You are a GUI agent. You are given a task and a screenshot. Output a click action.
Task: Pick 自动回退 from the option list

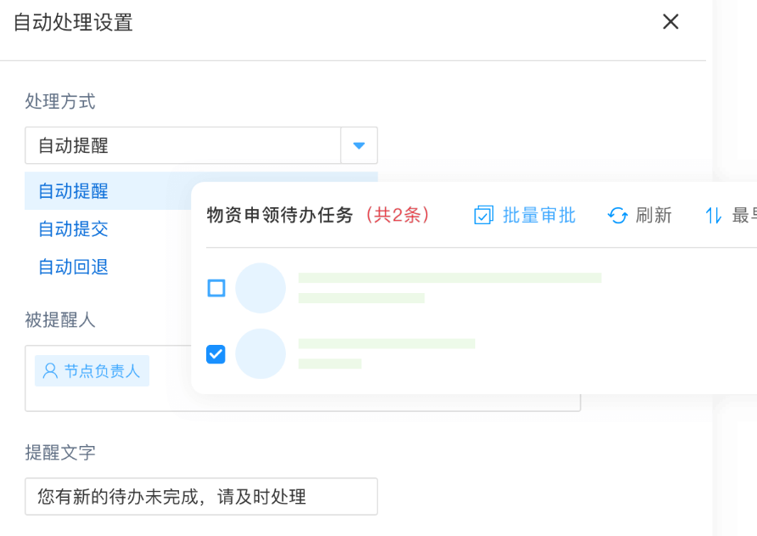click(x=74, y=268)
